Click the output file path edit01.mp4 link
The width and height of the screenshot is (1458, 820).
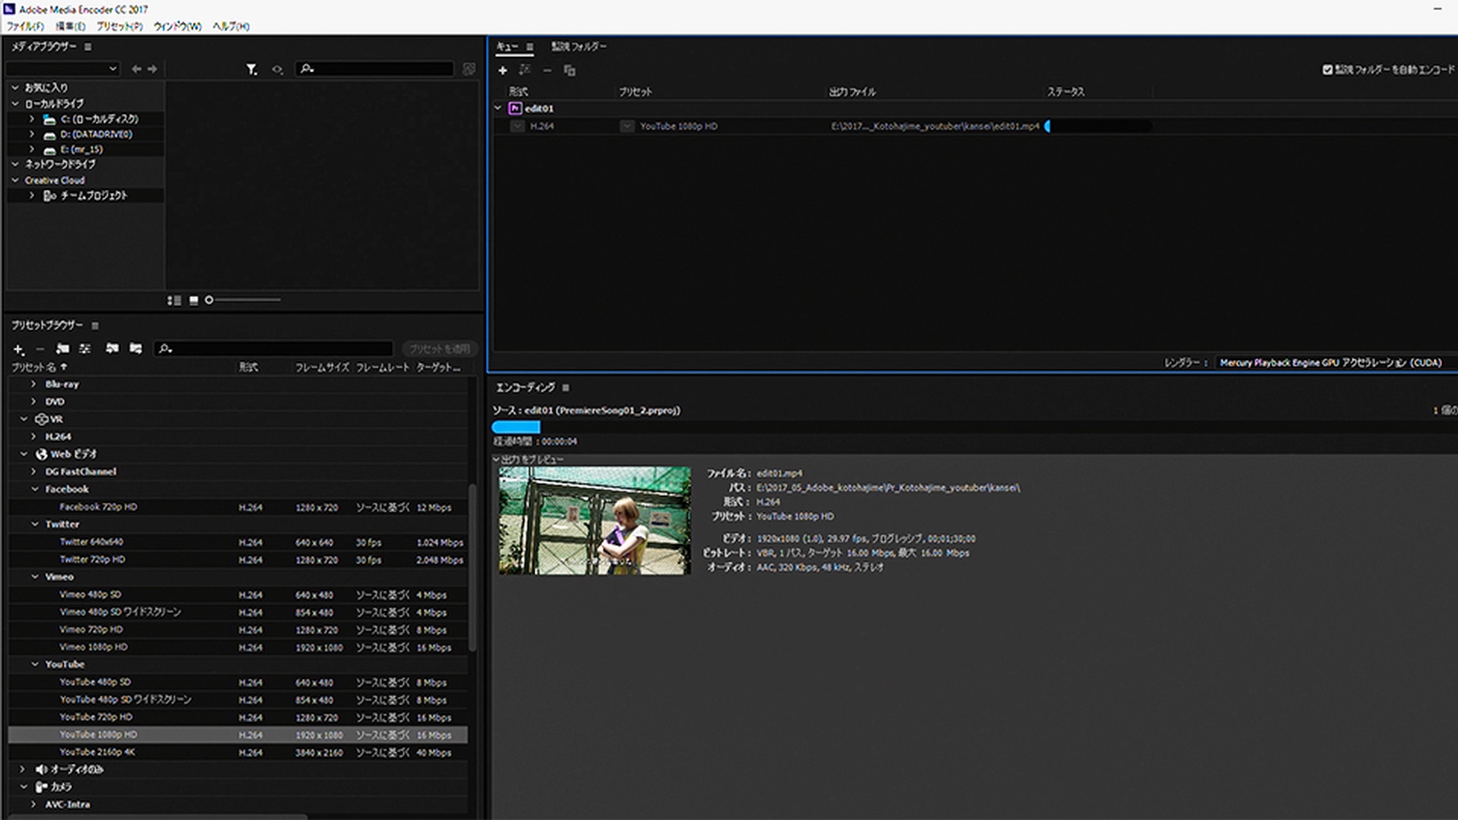tap(935, 127)
